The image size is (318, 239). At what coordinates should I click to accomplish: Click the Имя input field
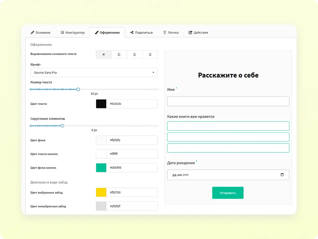[228, 101]
